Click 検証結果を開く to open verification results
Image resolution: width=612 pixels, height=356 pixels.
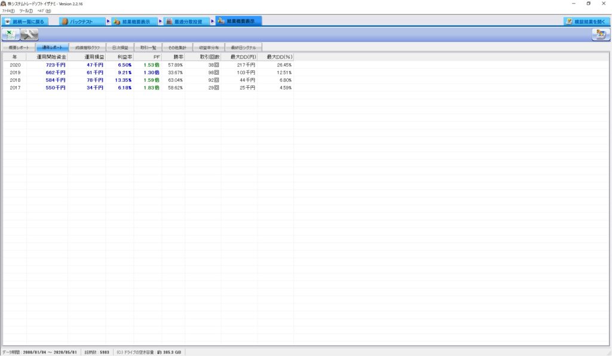(586, 22)
